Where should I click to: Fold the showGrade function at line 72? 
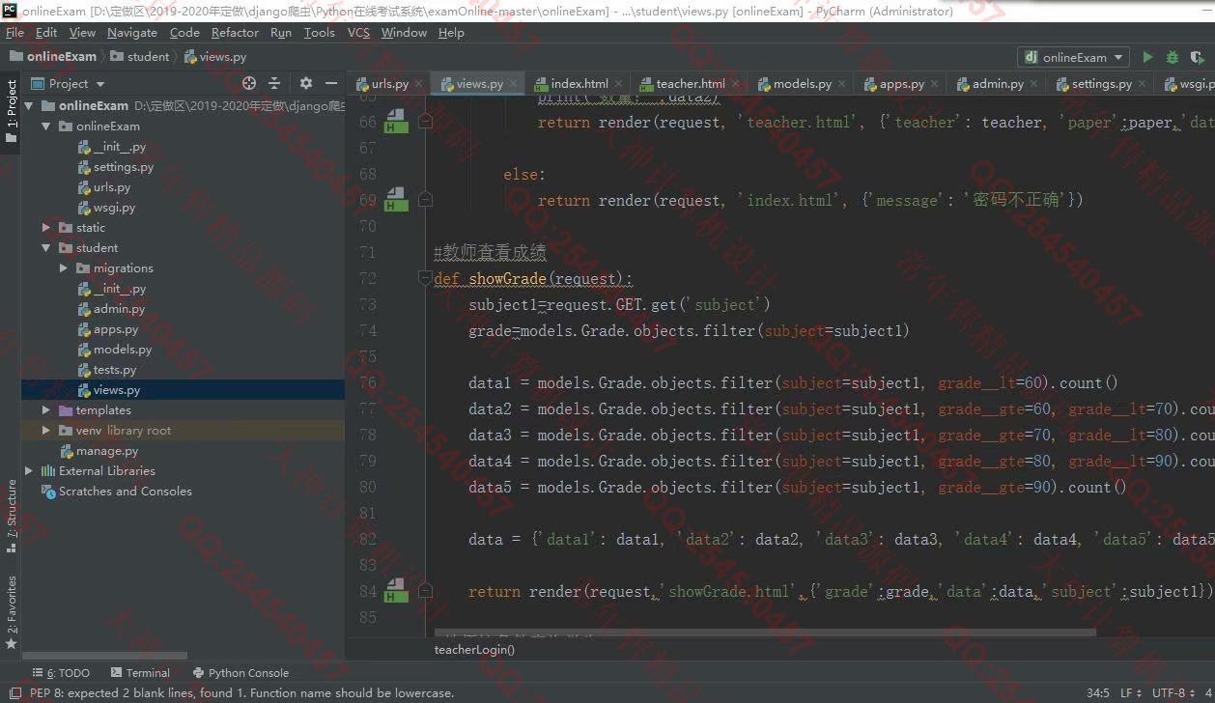pos(425,278)
